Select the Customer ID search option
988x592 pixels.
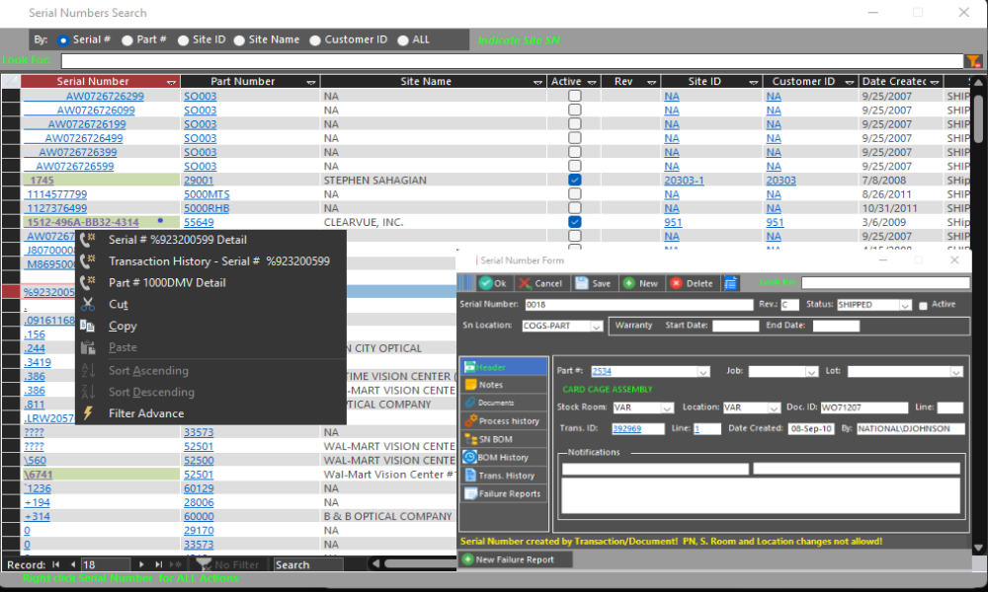coord(315,40)
